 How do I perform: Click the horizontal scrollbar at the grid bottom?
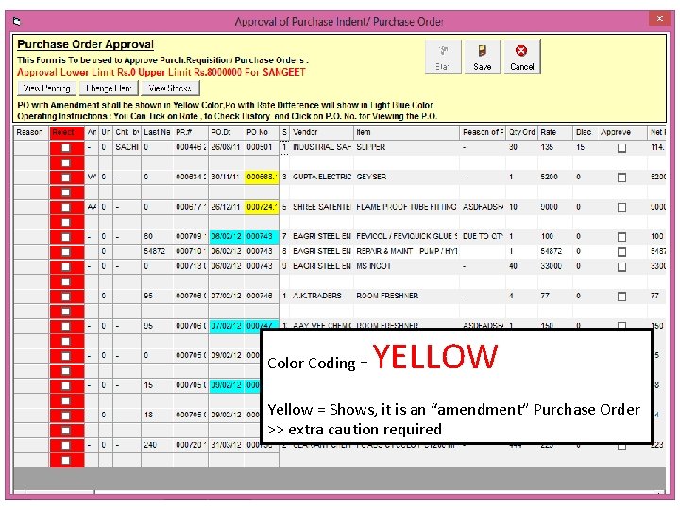(x=340, y=492)
